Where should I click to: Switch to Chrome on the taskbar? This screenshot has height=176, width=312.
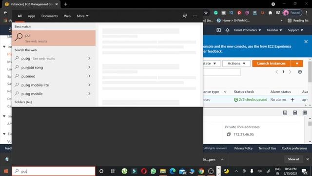[201, 171]
